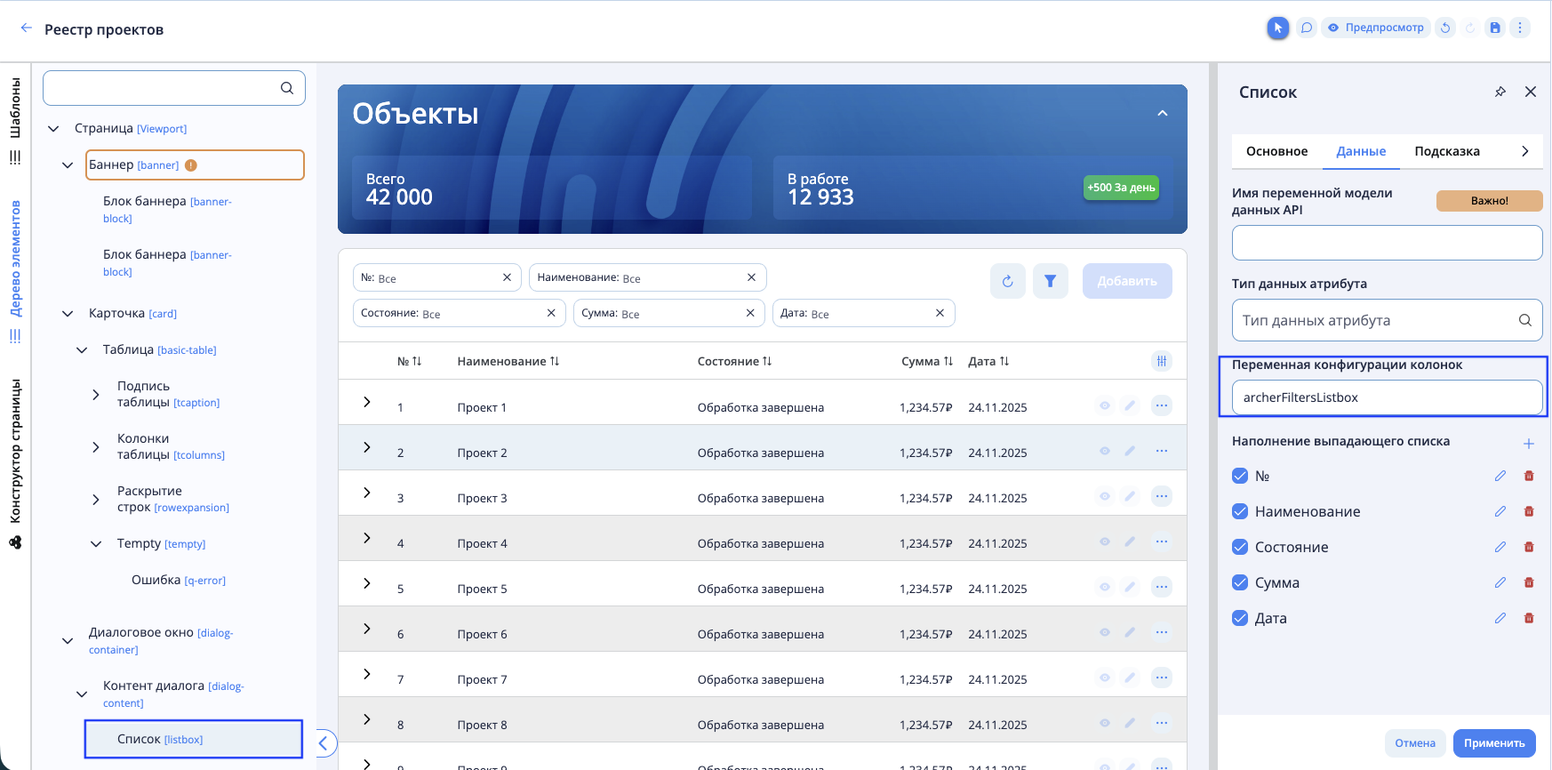Screen dimensions: 1552x770
Task: Toggle the Дата checkbox
Action: (1240, 618)
